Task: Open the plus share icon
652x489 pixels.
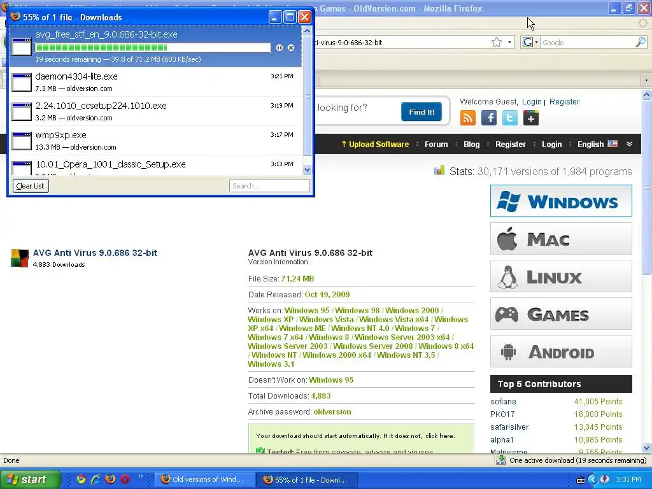Action: tap(530, 118)
